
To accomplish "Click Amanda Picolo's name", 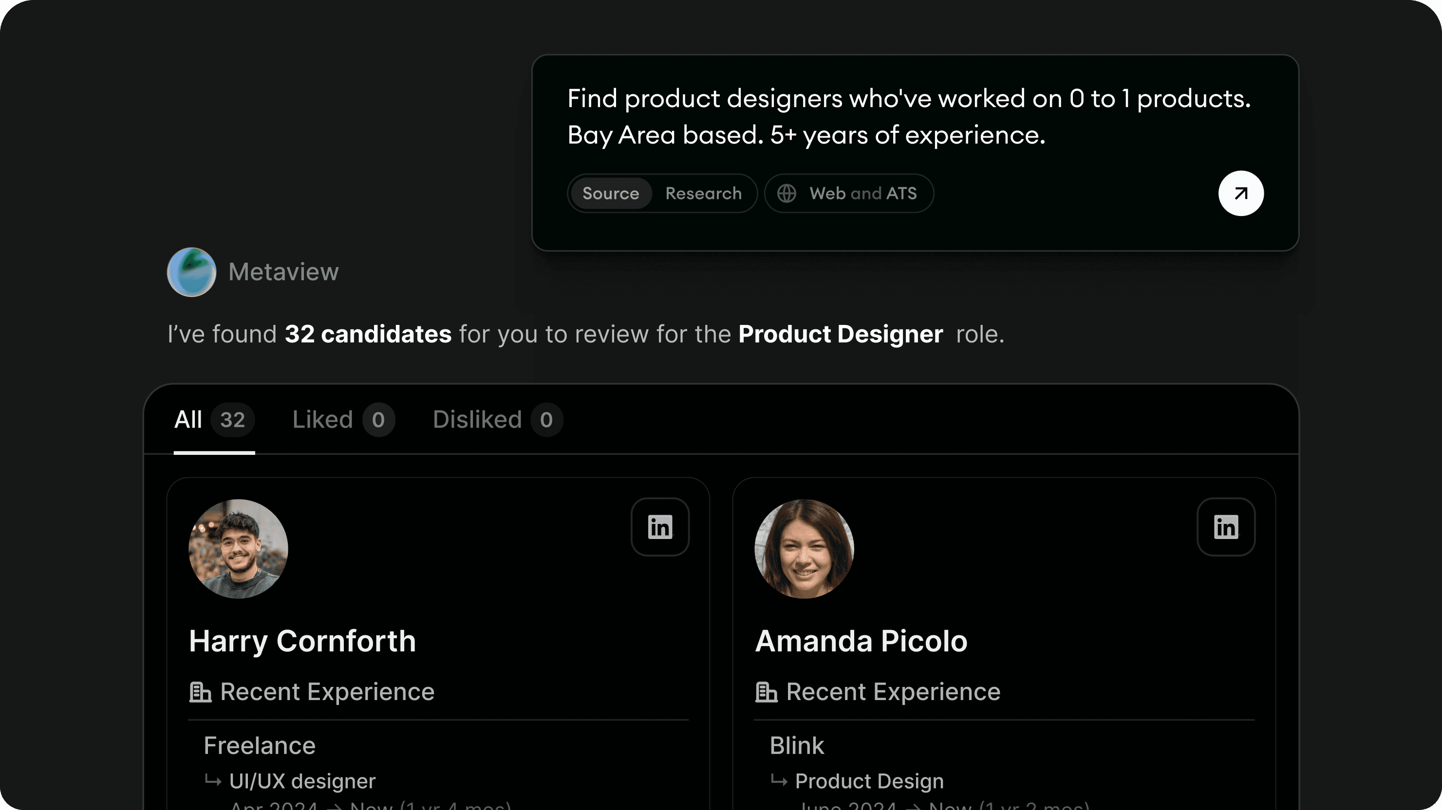I will coord(861,641).
